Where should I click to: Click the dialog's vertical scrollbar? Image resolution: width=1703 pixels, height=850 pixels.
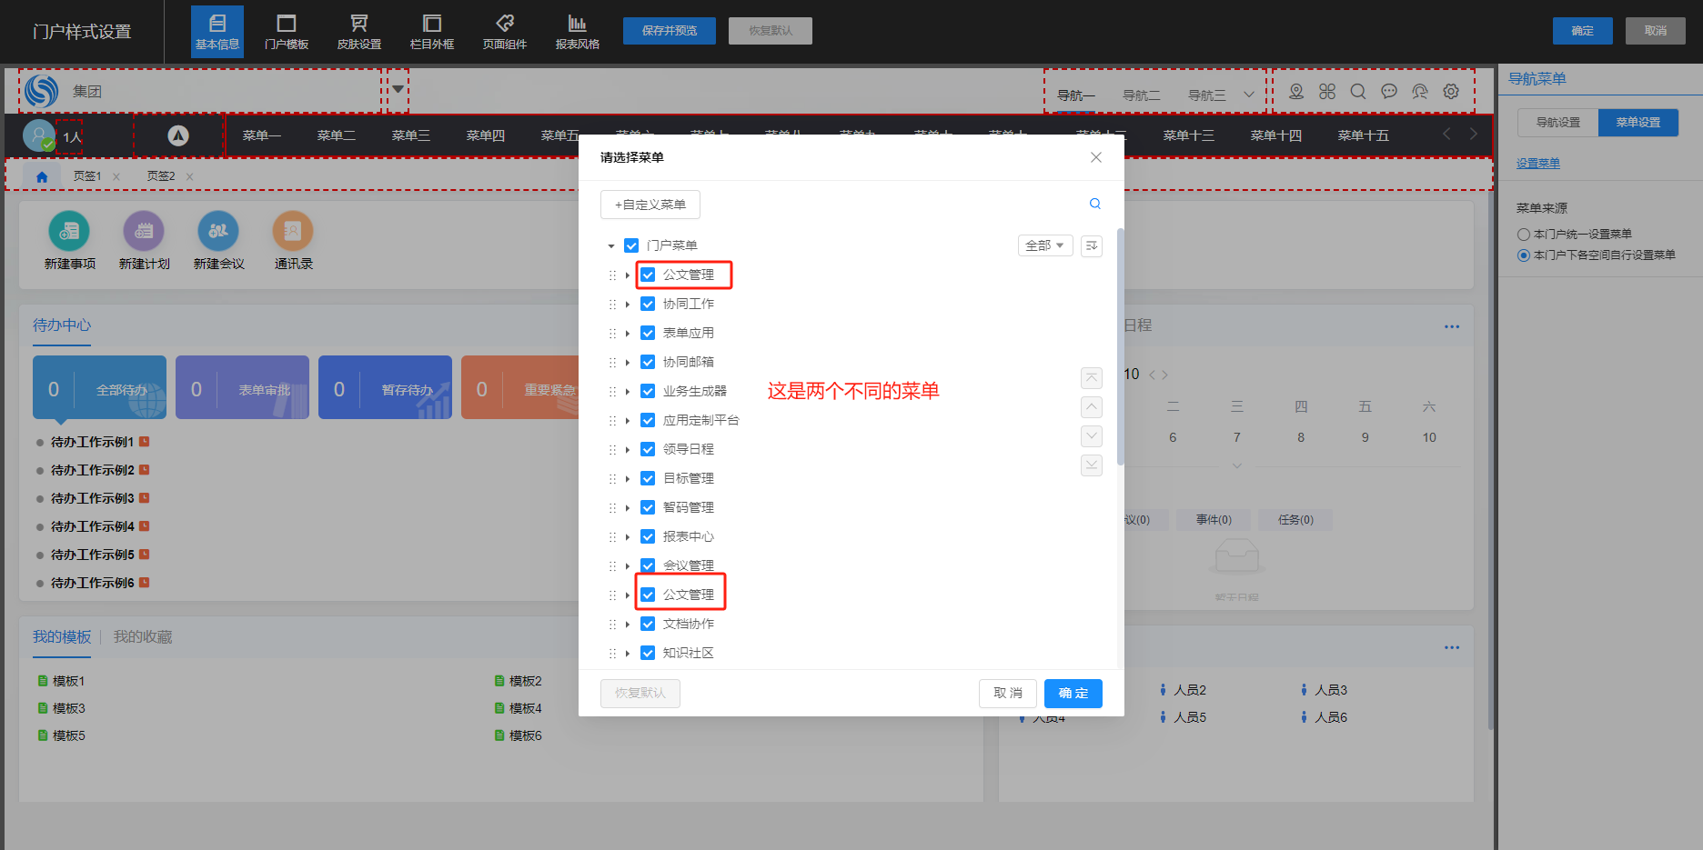coord(1120,345)
